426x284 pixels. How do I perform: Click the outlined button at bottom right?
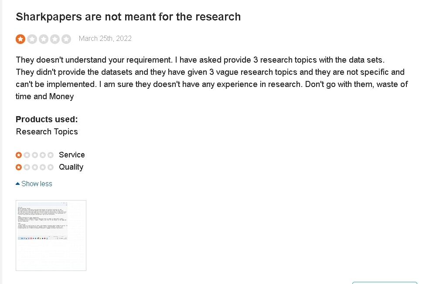tap(385, 283)
